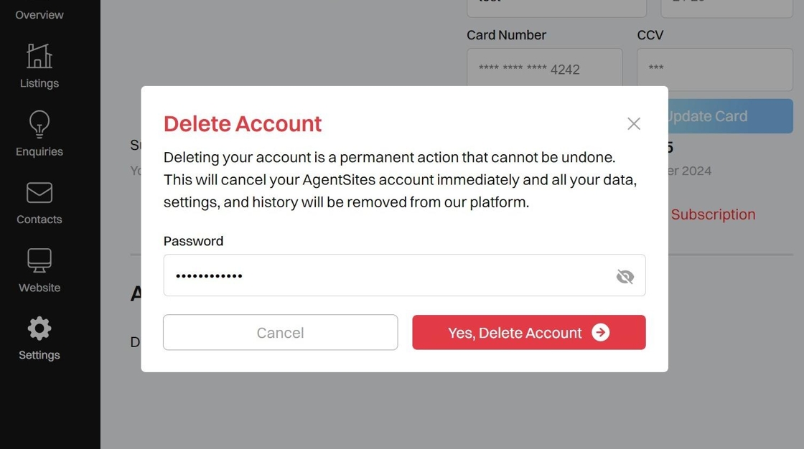This screenshot has width=804, height=449.
Task: Focus the Password input field
Action: pyautogui.click(x=388, y=275)
